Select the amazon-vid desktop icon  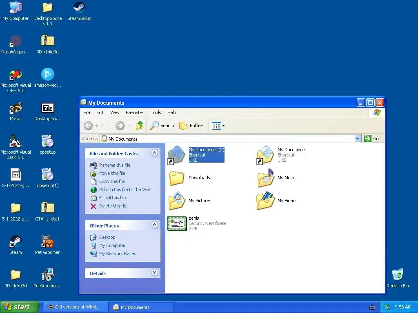(x=47, y=78)
